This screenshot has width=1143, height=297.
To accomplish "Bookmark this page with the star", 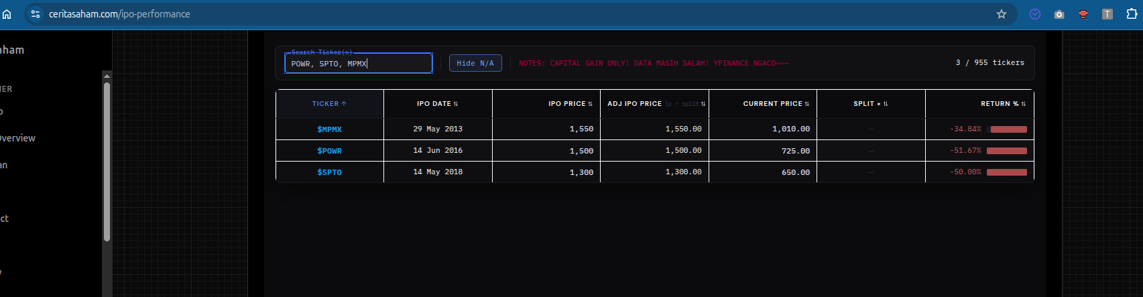I will [x=1002, y=14].
